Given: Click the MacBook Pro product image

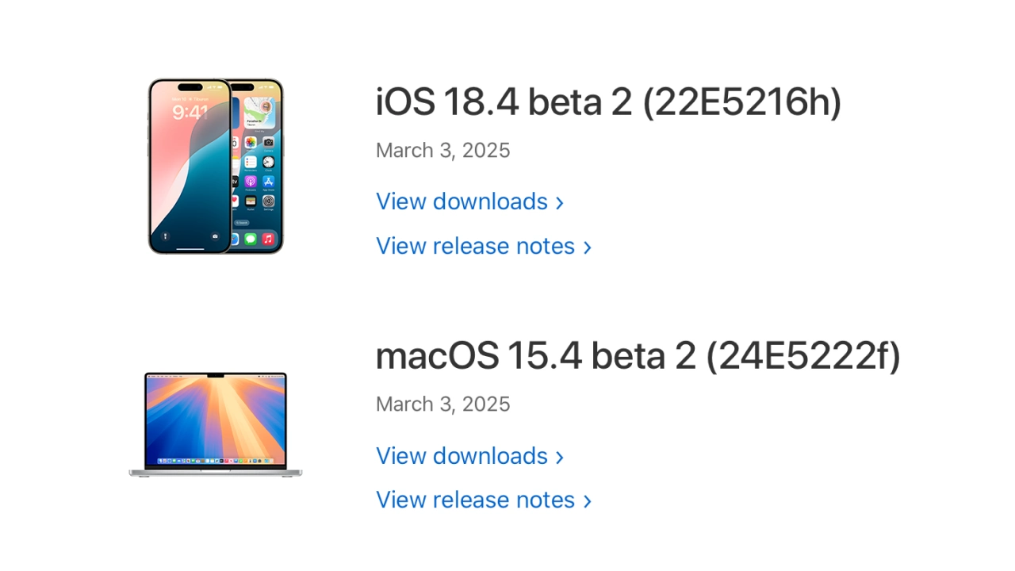Looking at the screenshot, I should point(216,424).
